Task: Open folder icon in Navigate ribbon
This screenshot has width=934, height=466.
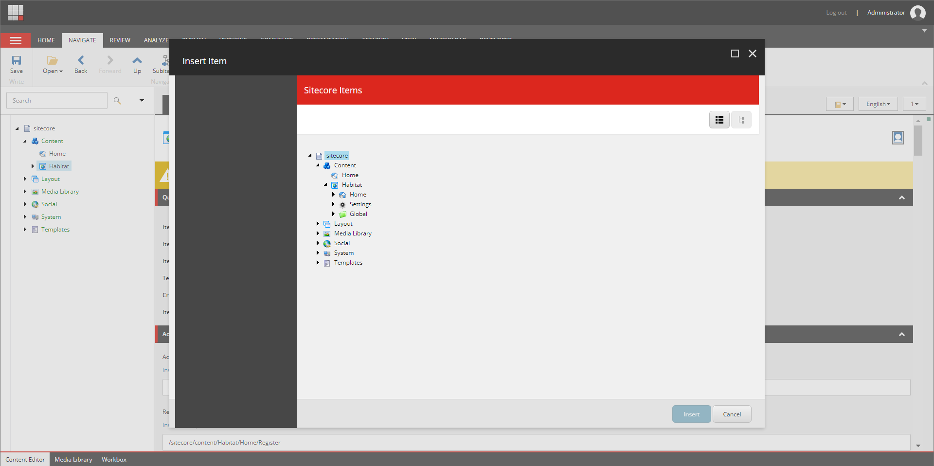Action: [x=53, y=60]
